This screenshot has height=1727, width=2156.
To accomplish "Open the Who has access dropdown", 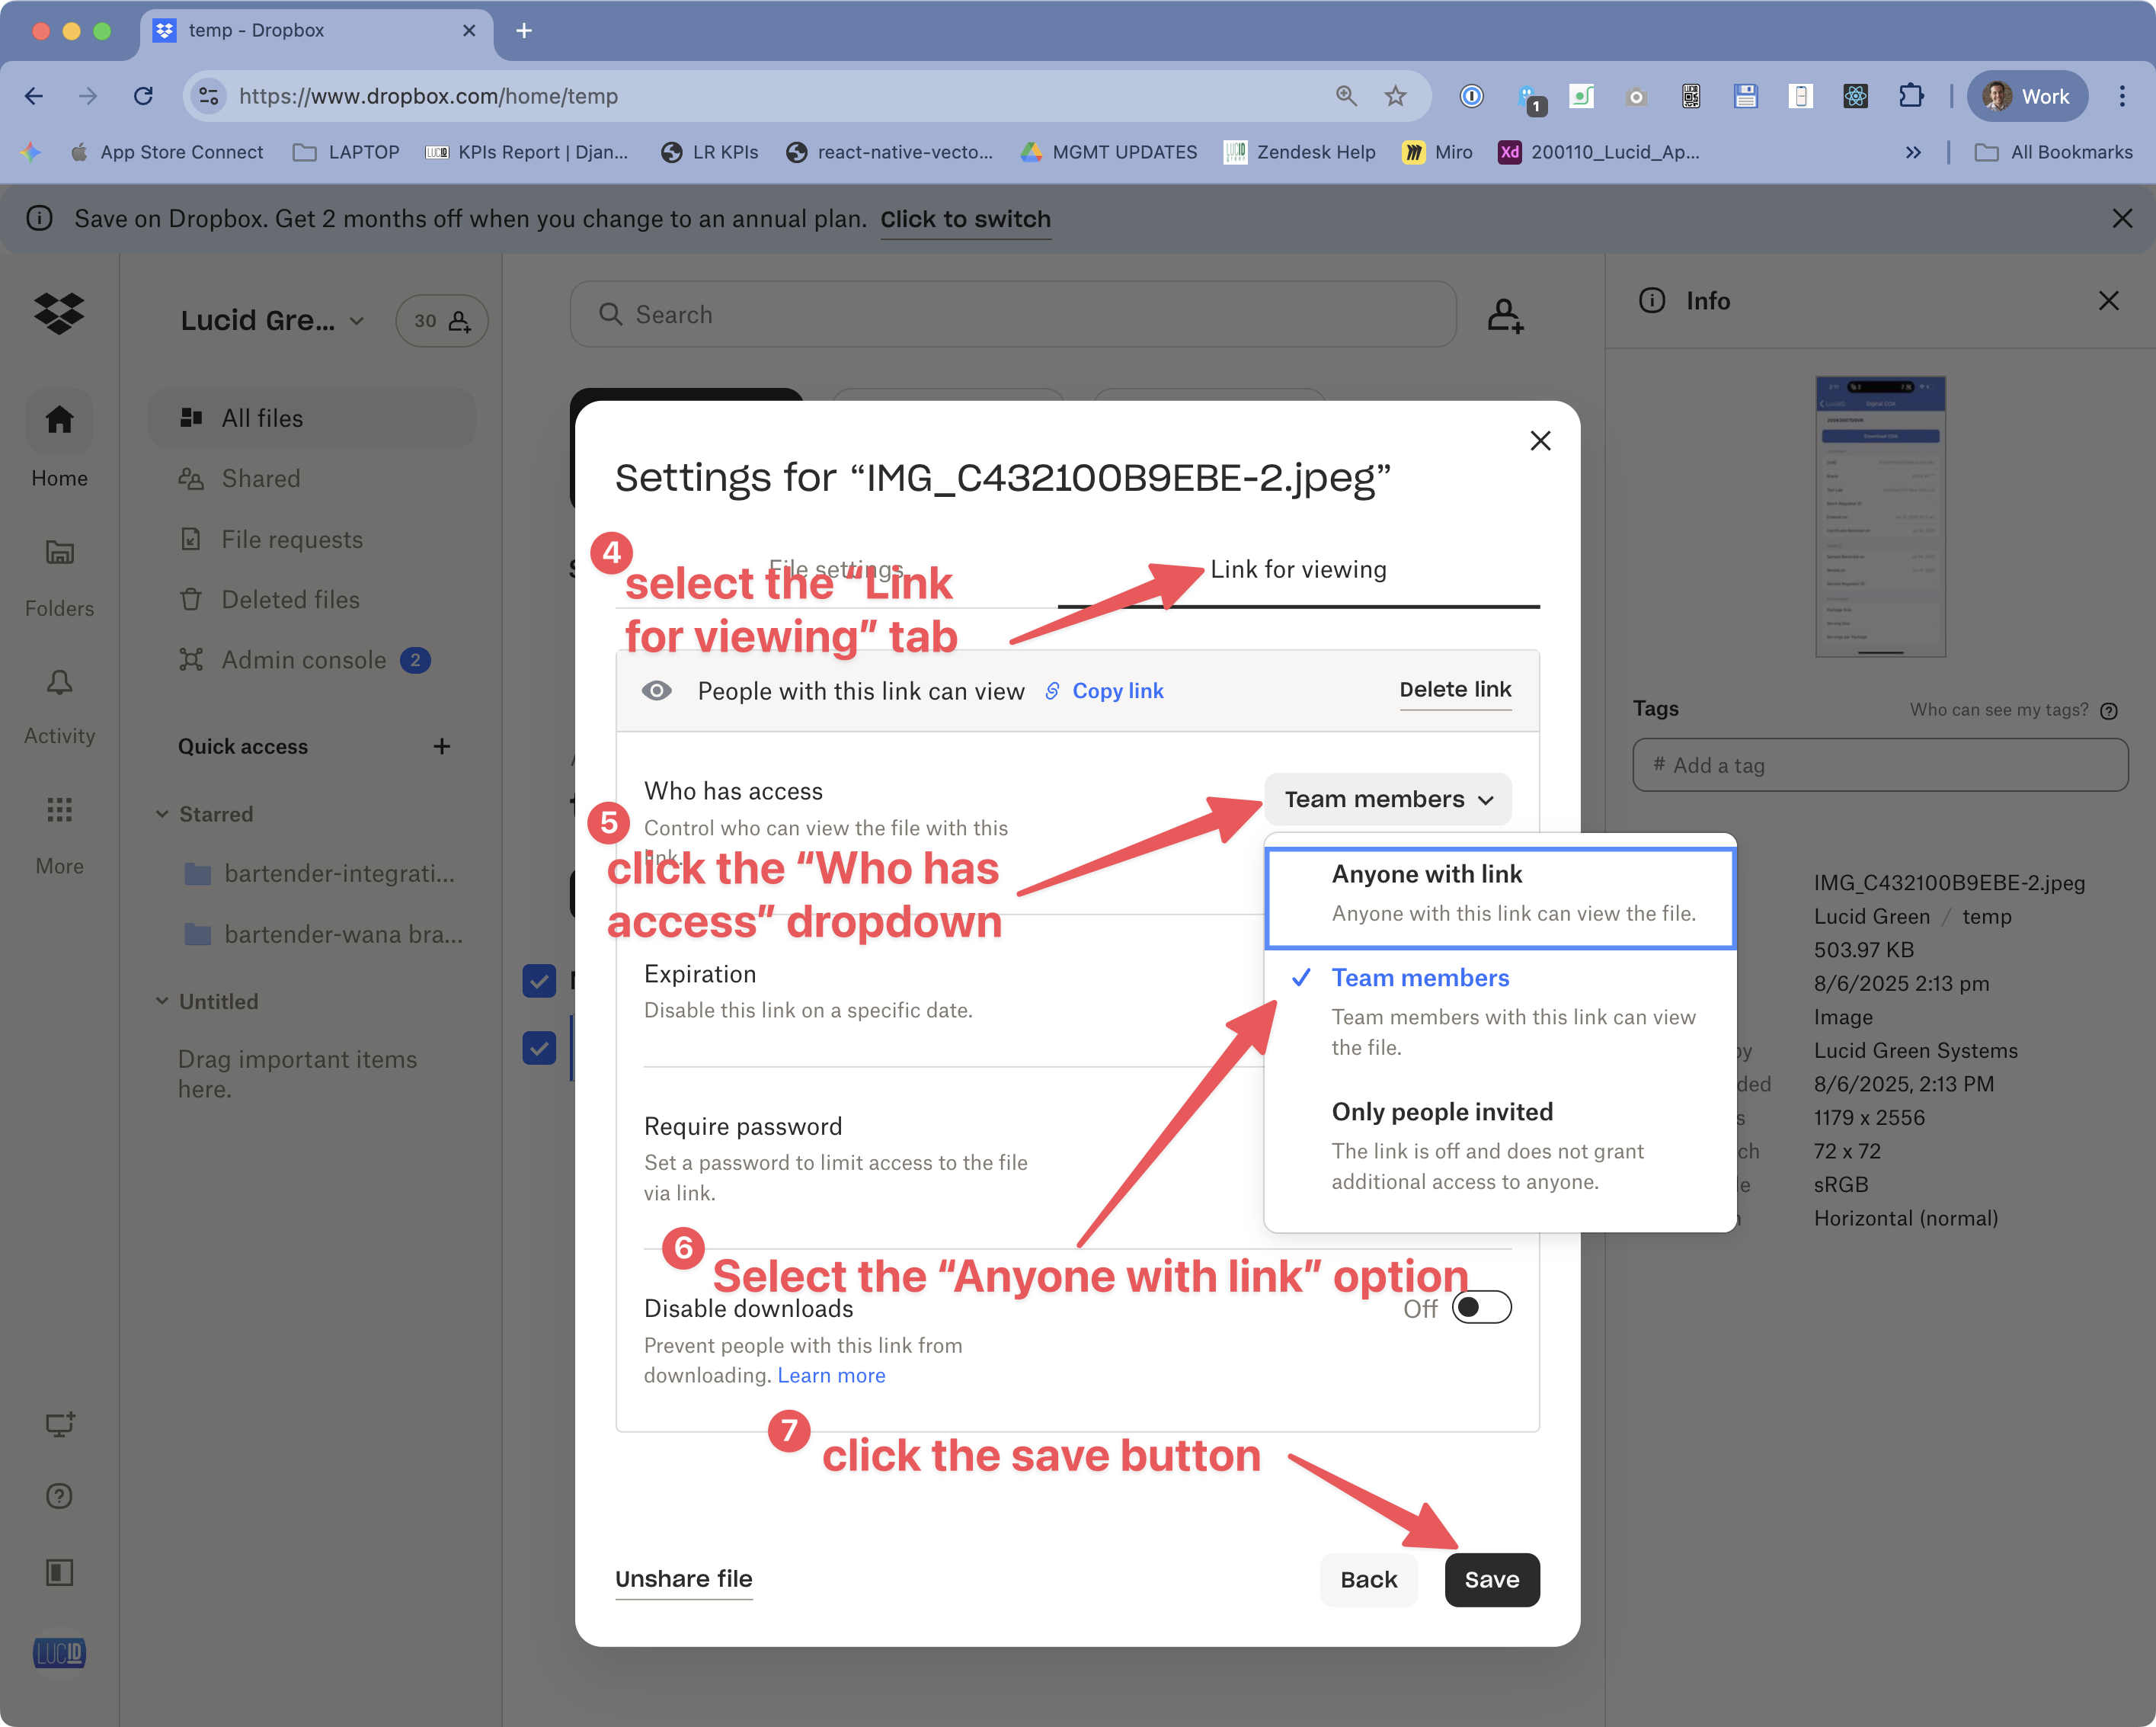I will tap(1388, 799).
